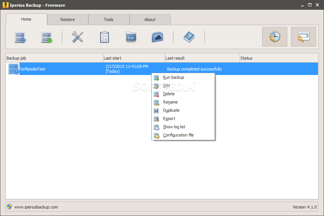Open the Tools tab
Image resolution: width=324 pixels, height=216 pixels.
coord(109,19)
